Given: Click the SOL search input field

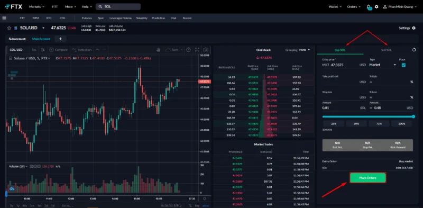Looking at the screenshot, I should tap(118, 7).
